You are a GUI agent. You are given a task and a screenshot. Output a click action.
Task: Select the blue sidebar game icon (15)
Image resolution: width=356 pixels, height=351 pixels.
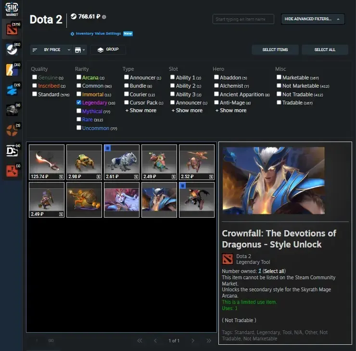pos(12,90)
